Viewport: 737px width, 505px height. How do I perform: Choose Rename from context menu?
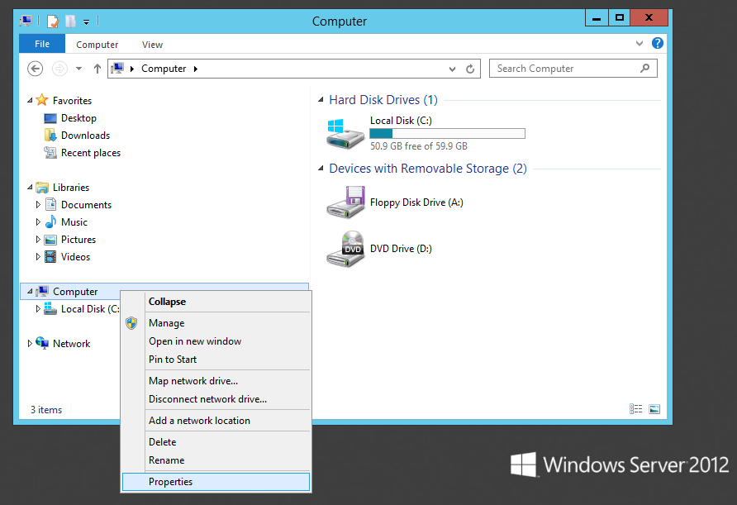[x=216, y=460]
